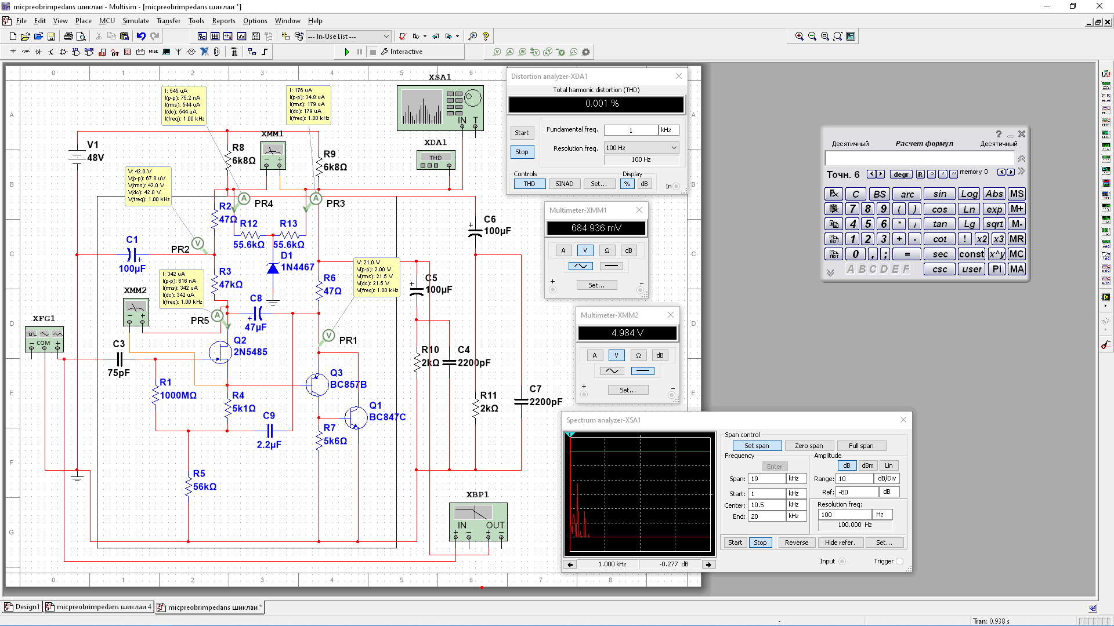The image size is (1114, 626).
Task: Open Fundamental freq. kHz unit selector
Action: 668,130
